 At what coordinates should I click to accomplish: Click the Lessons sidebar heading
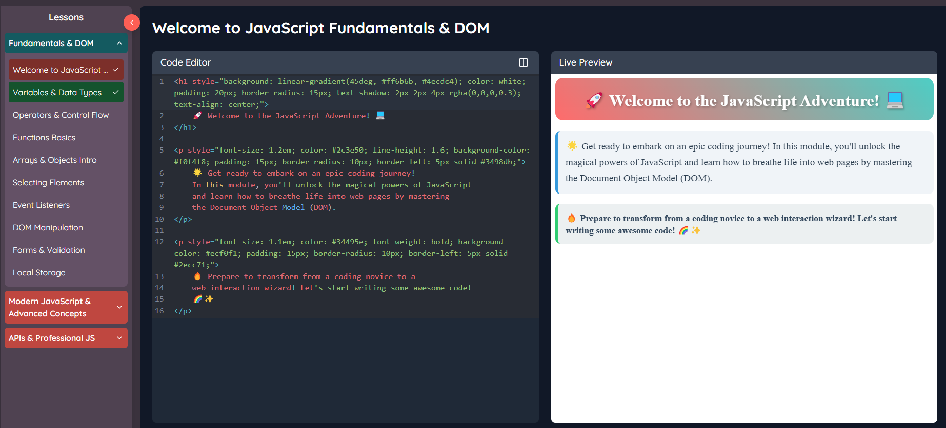click(x=66, y=17)
